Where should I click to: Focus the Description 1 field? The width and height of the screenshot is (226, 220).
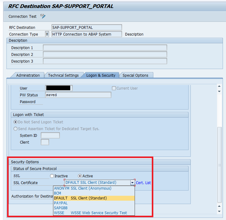pos(105,48)
